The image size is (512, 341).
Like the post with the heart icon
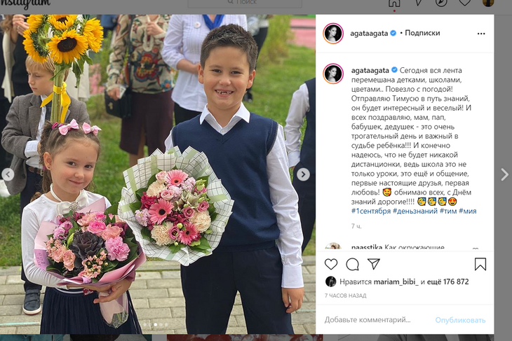pyautogui.click(x=331, y=264)
